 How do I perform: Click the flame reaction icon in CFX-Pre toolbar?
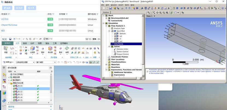pyautogui.click(x=156, y=8)
